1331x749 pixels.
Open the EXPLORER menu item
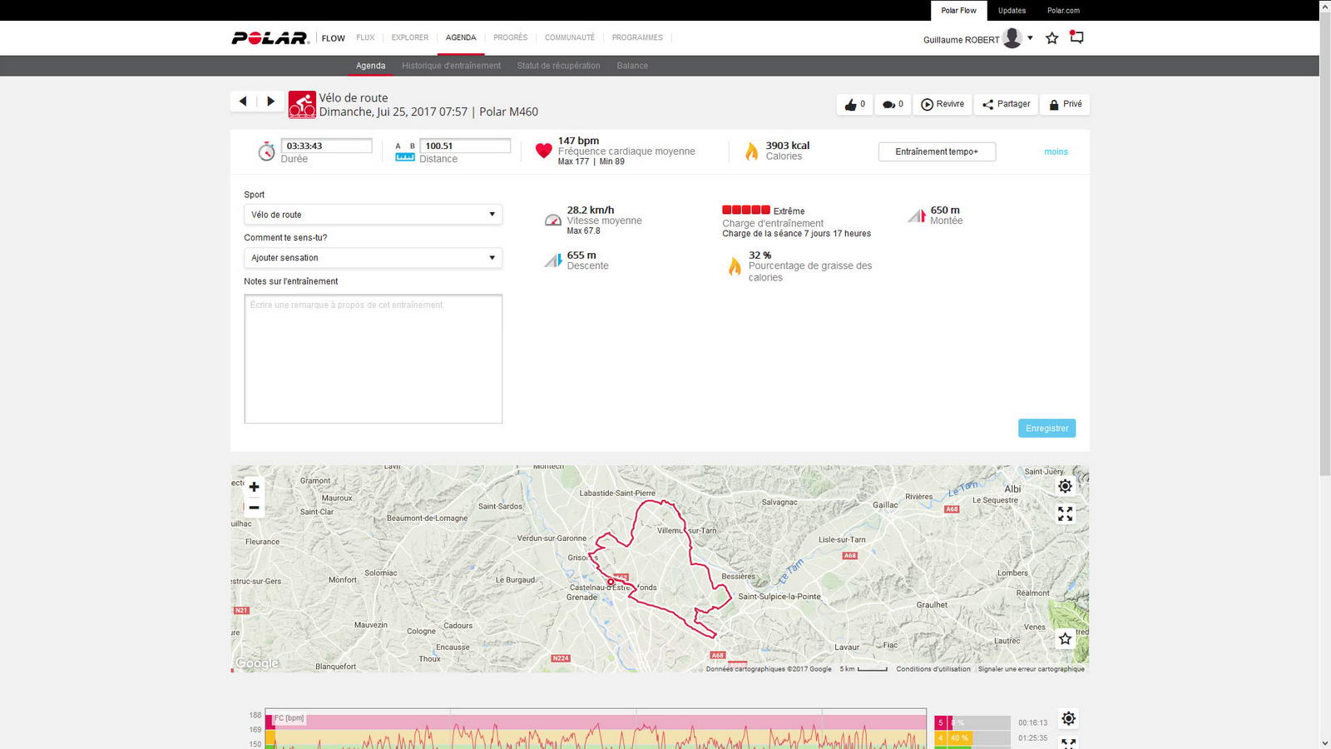[x=410, y=37]
